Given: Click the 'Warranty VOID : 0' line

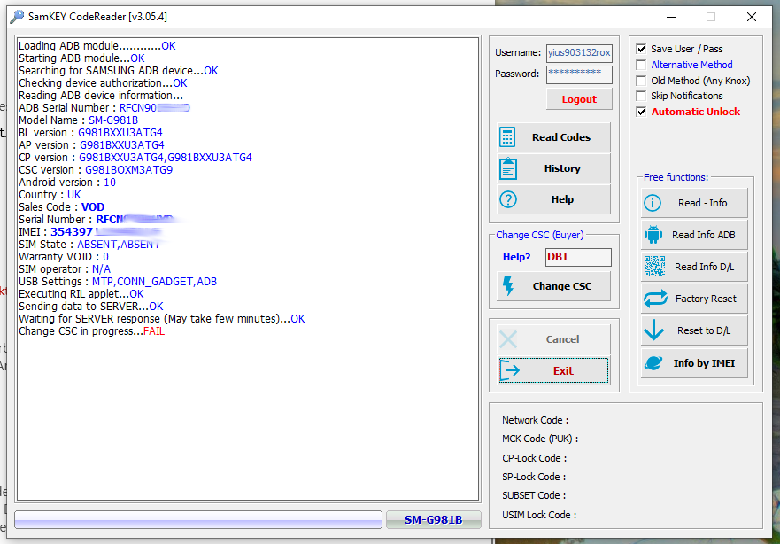Looking at the screenshot, I should point(63,257).
